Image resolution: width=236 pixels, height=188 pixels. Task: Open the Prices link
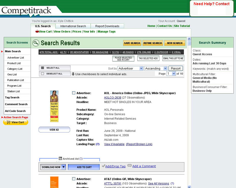coord(77,32)
